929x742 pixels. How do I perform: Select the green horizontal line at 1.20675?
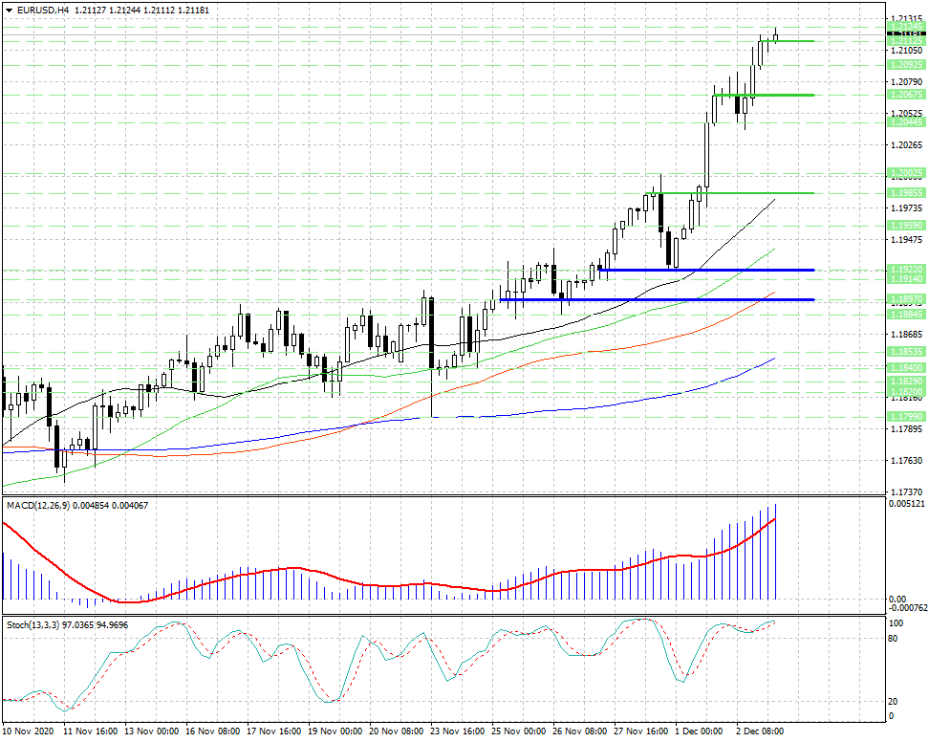764,95
